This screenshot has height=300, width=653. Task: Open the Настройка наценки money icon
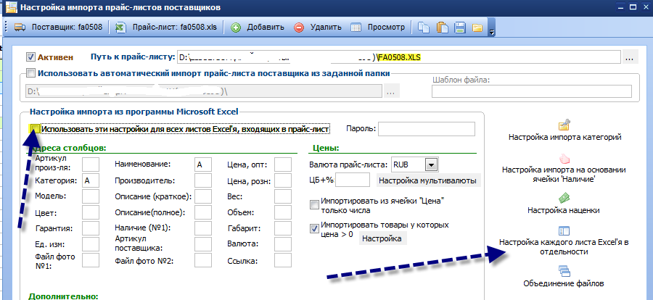[x=564, y=198]
